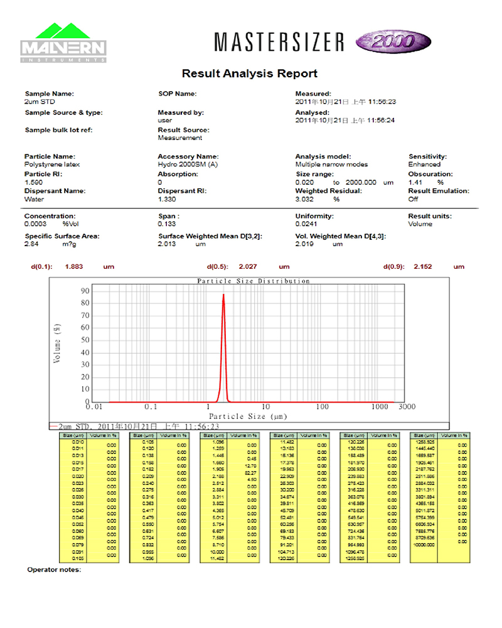
Task: Select the table volume cell 0.45
Action: [252, 459]
